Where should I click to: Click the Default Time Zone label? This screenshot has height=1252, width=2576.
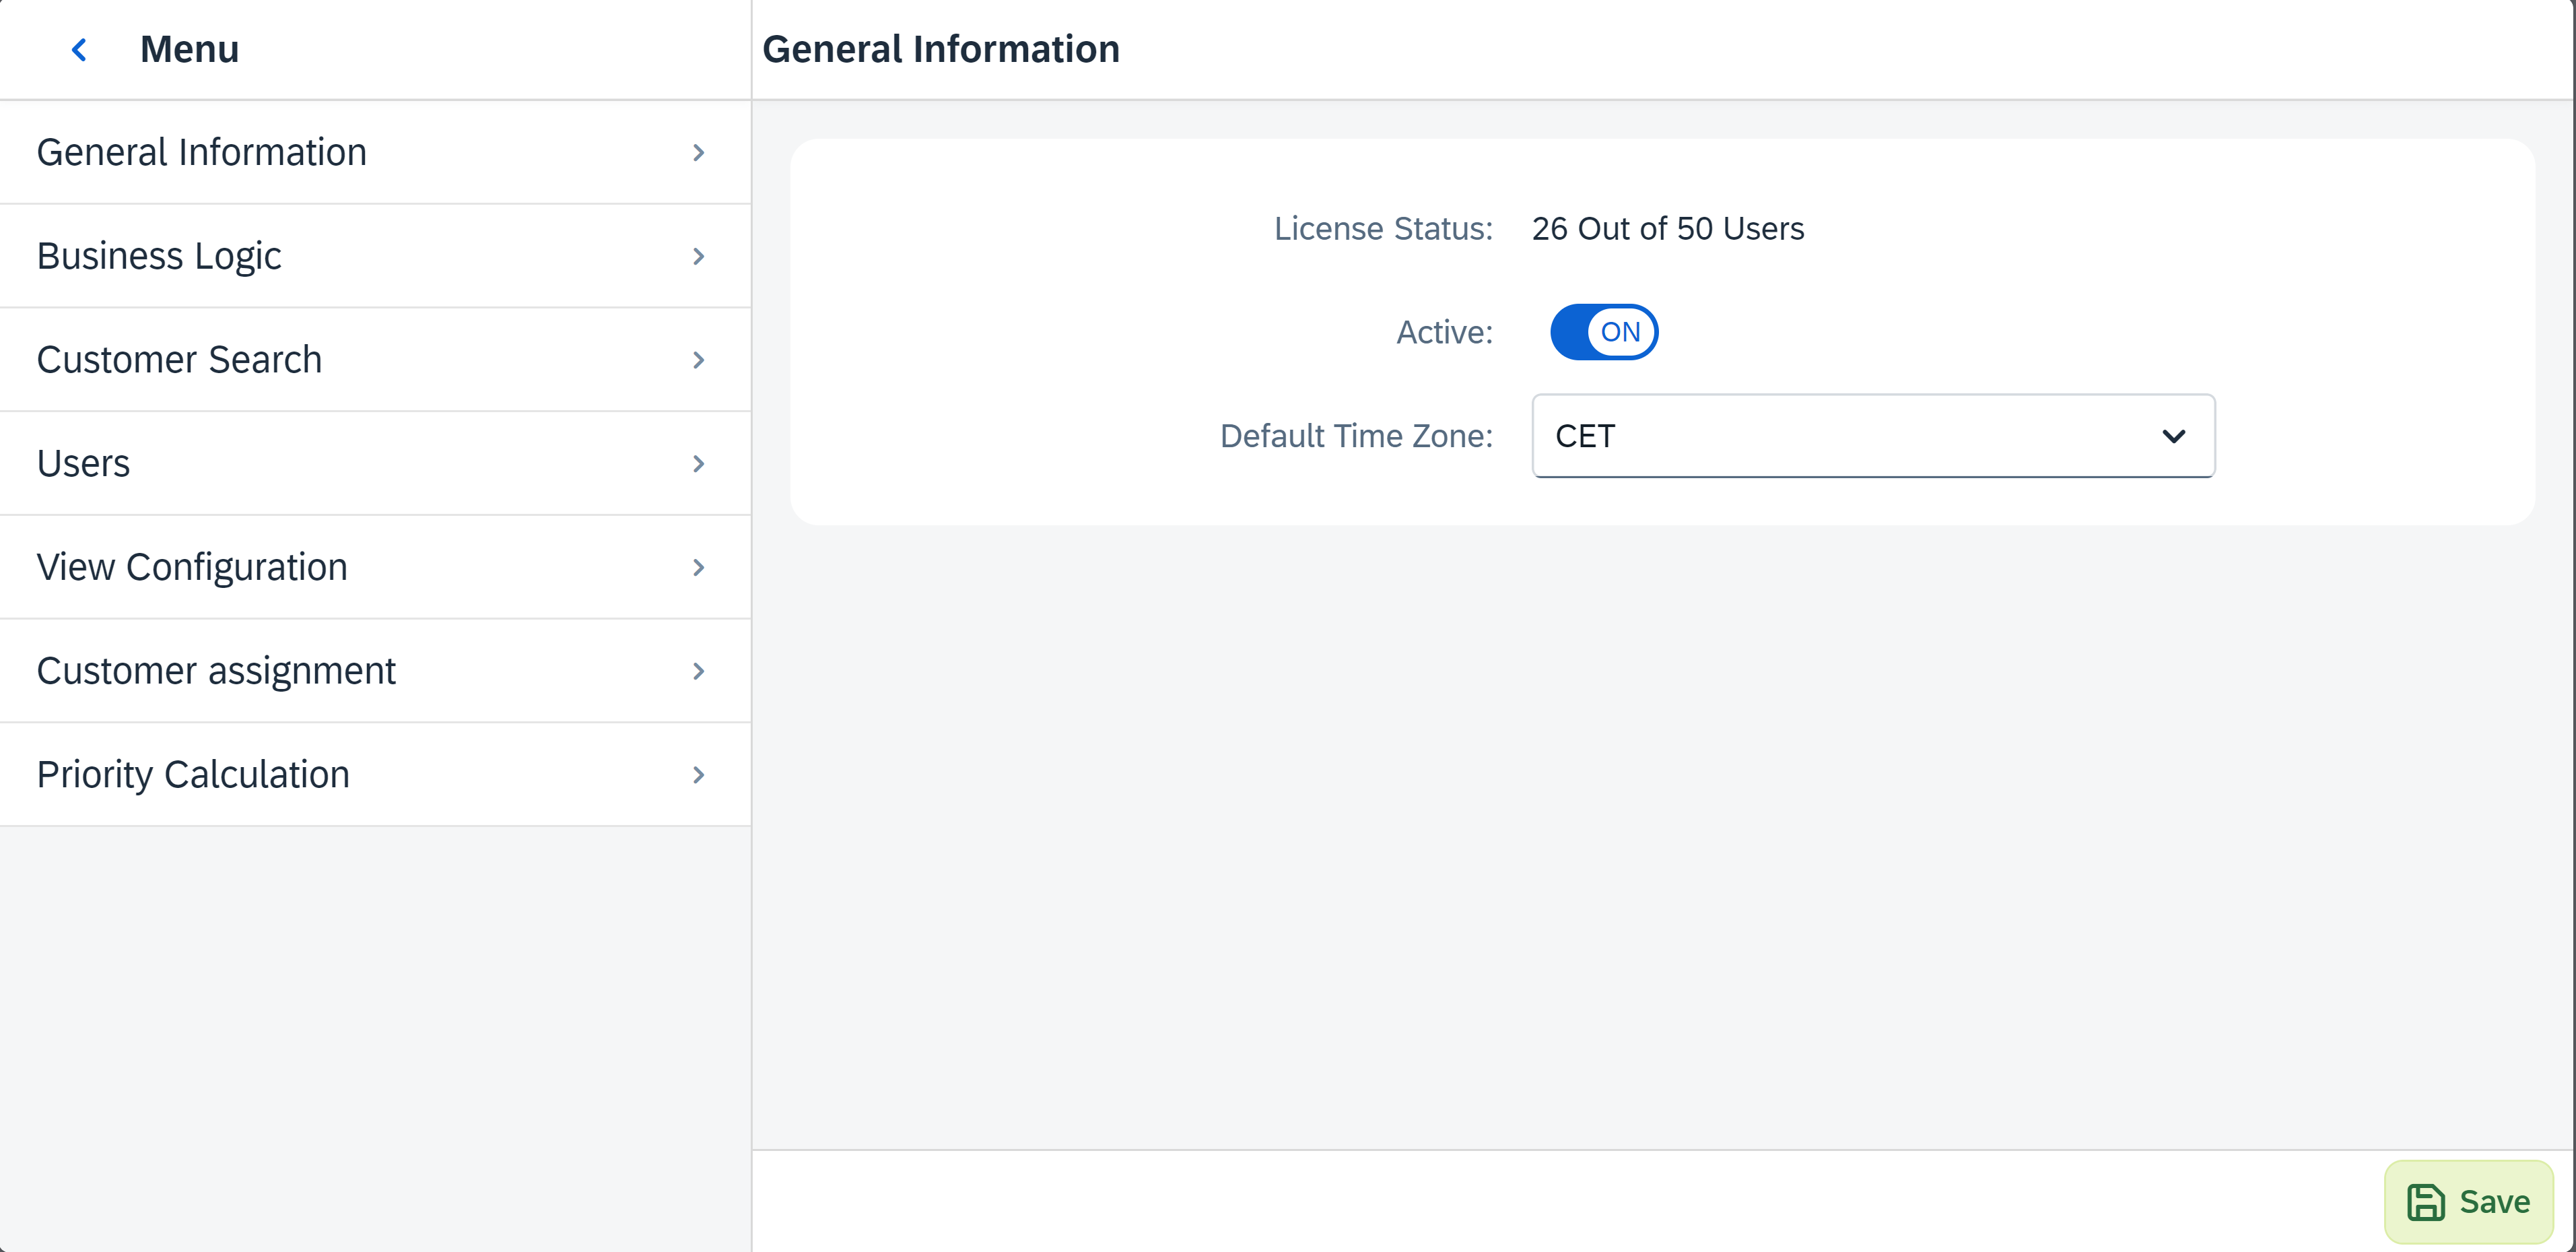point(1356,436)
